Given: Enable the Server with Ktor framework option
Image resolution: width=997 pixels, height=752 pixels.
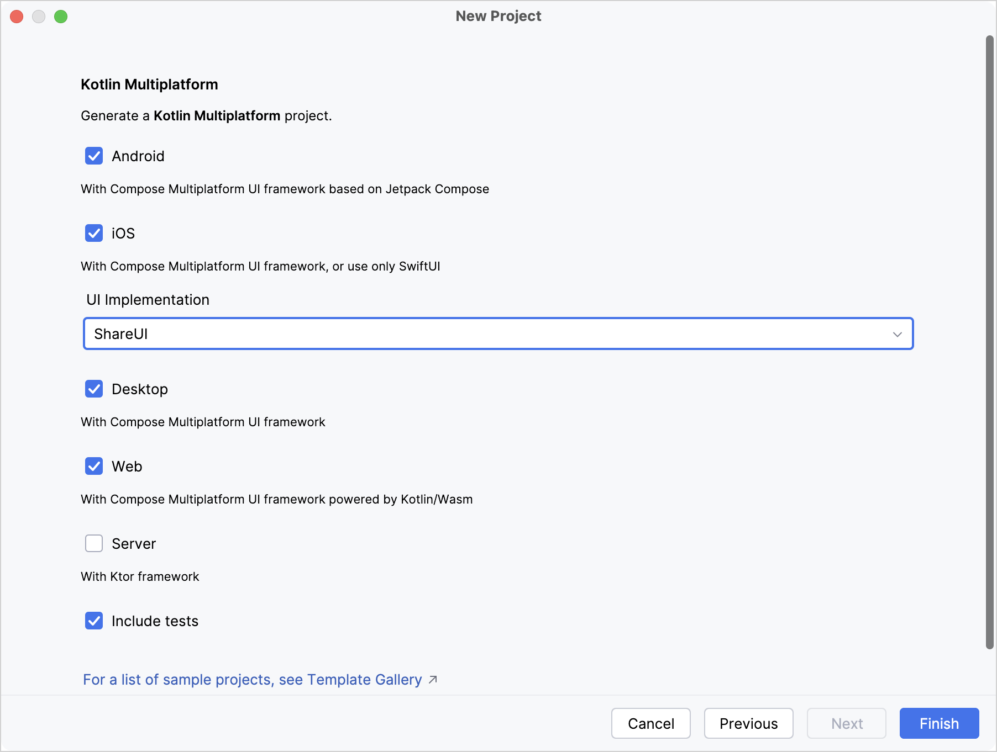Looking at the screenshot, I should pos(94,544).
